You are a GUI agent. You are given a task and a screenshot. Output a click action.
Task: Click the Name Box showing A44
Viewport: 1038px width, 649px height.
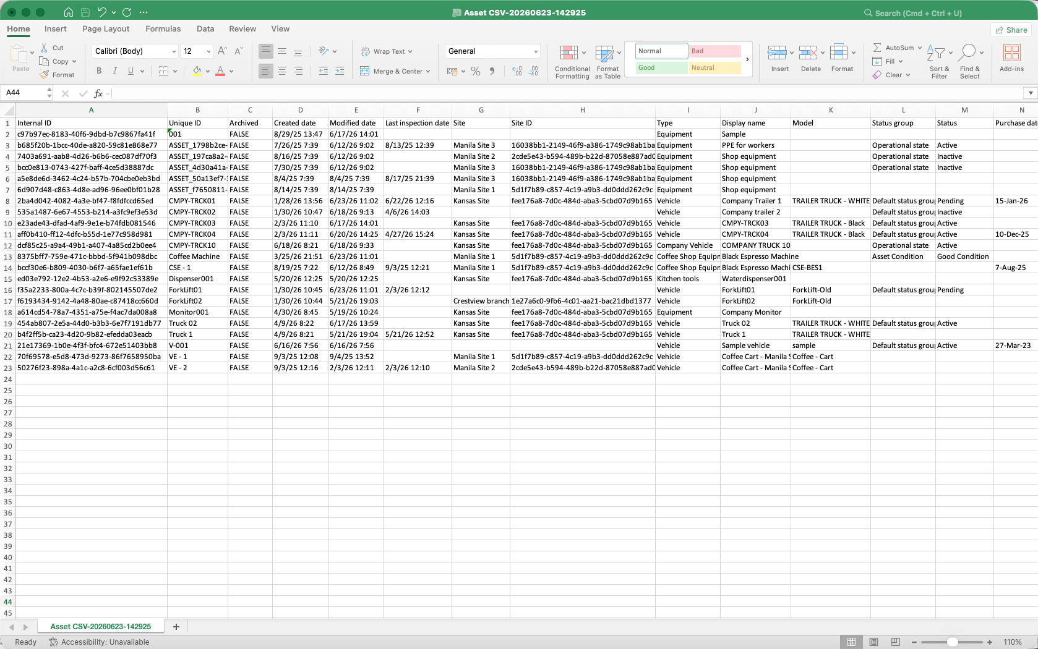24,93
